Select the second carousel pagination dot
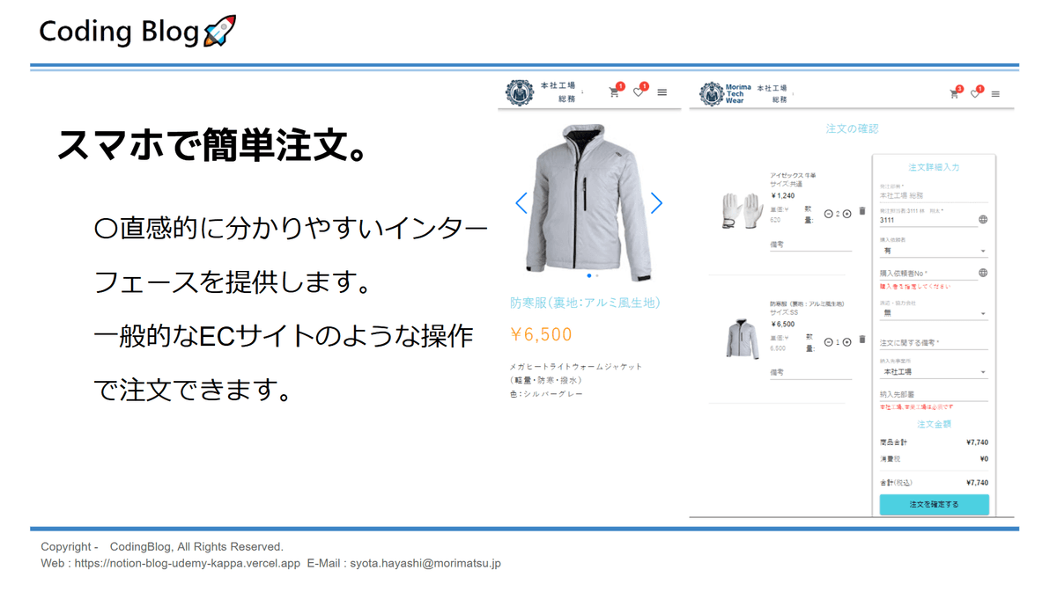The image size is (1057, 592). click(x=595, y=276)
